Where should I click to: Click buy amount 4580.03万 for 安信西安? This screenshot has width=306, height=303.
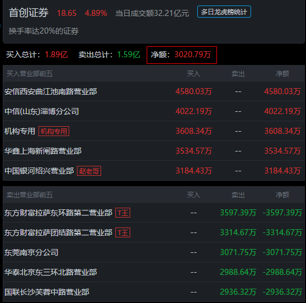193,91
